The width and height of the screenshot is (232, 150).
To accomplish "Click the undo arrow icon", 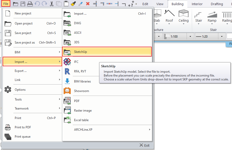I will coord(37,4).
